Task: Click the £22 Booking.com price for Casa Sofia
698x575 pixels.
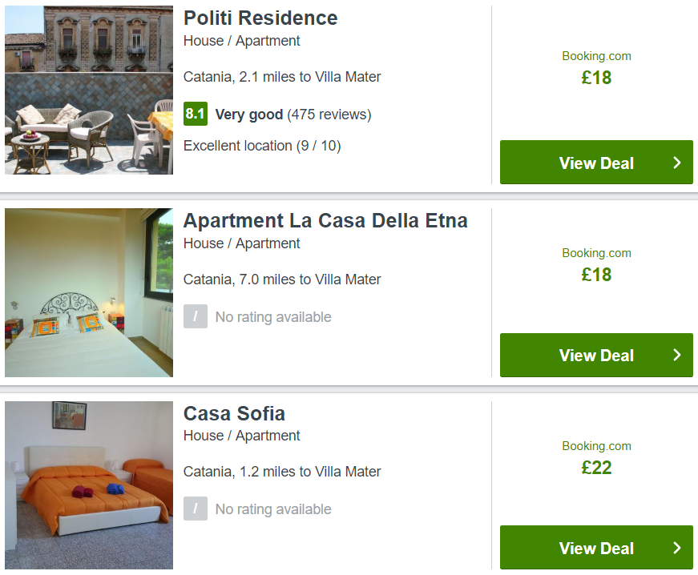Action: click(596, 468)
